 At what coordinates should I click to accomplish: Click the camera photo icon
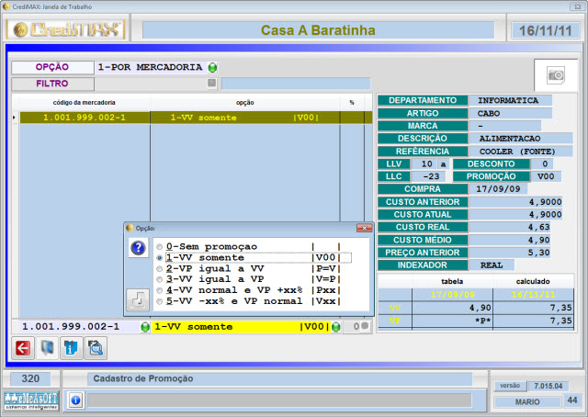pyautogui.click(x=555, y=74)
